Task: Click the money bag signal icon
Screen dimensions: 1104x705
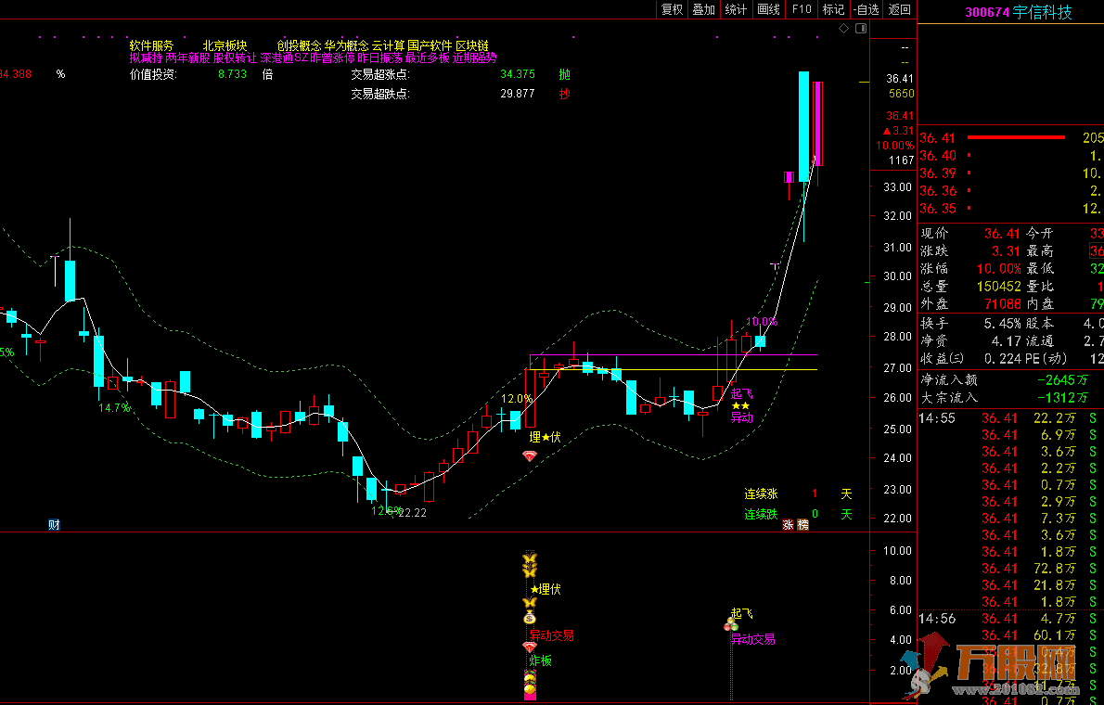Action: coord(530,618)
